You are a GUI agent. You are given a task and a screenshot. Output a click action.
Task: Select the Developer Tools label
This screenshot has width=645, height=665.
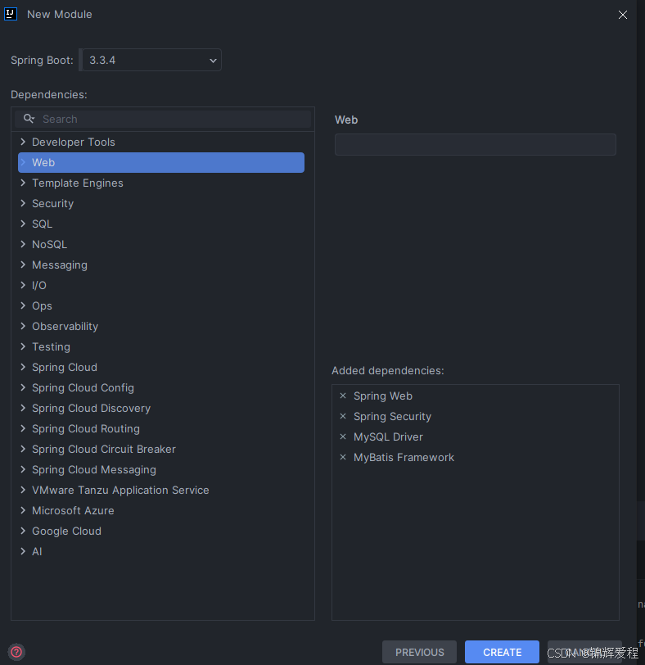(x=74, y=142)
